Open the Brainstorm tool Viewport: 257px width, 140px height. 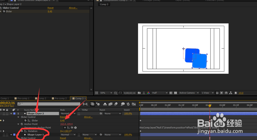tap(123, 104)
